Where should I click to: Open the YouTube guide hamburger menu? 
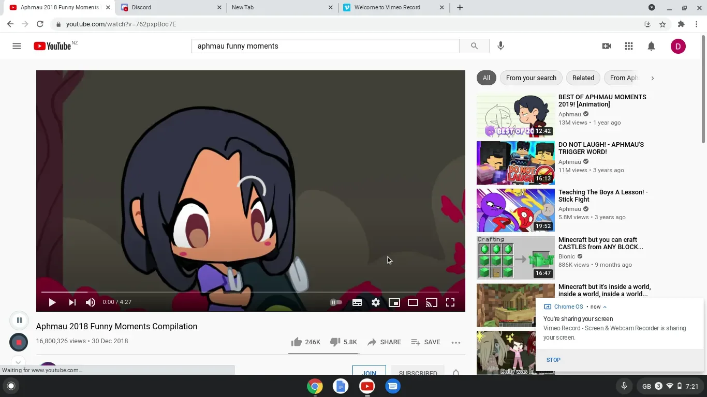17,46
